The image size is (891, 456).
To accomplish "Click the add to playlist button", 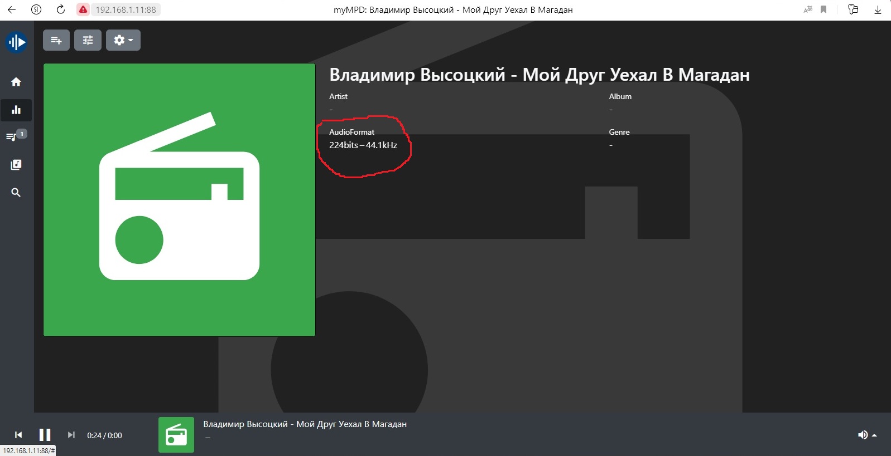I will tap(56, 40).
